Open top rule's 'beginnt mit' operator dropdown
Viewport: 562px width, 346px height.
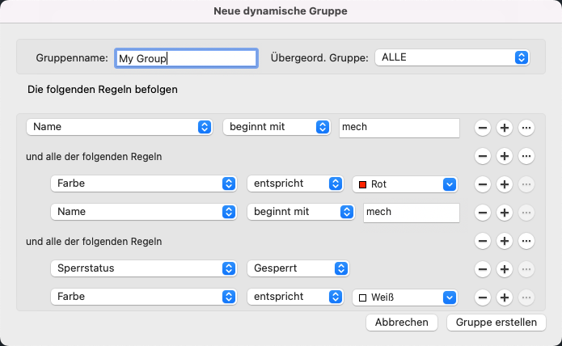277,128
